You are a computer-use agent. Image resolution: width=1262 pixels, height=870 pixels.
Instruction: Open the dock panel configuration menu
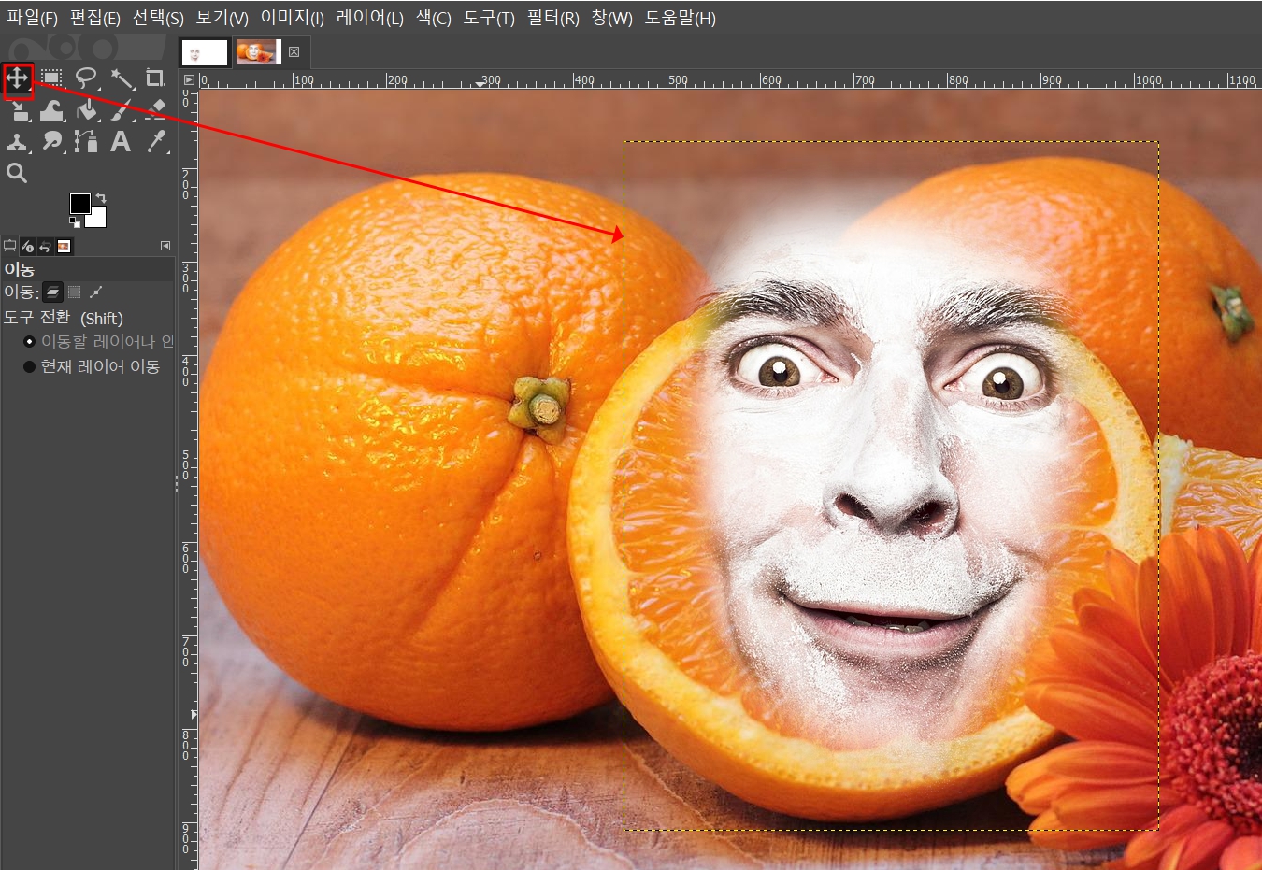(x=165, y=246)
